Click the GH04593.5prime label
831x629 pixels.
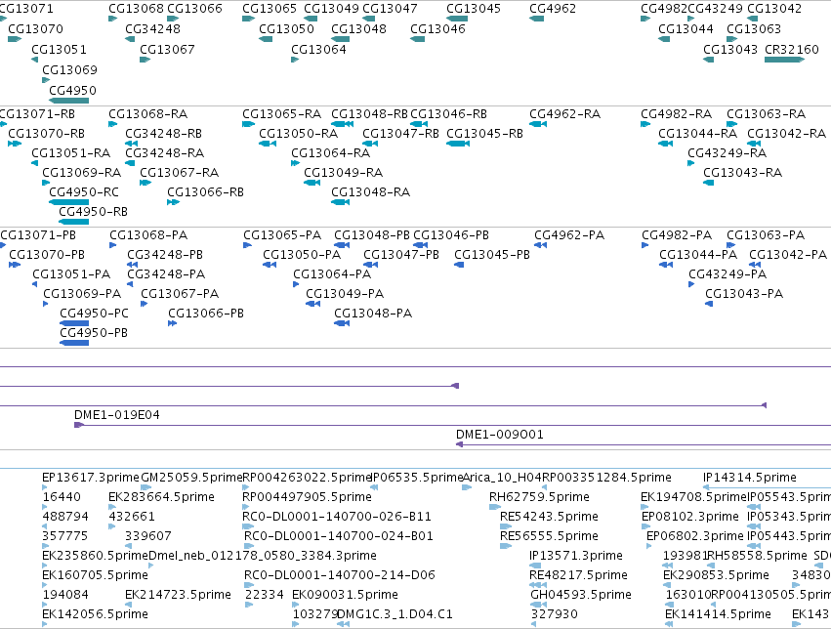click(x=581, y=595)
